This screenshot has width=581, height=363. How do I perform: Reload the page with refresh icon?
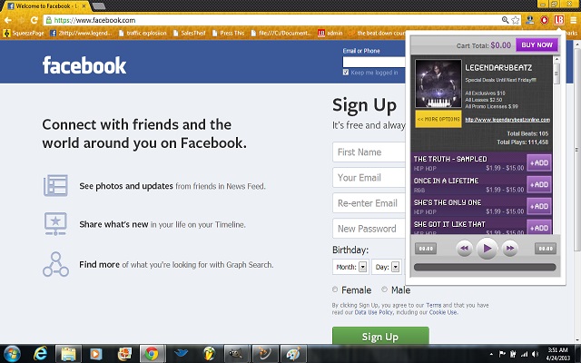click(x=34, y=20)
